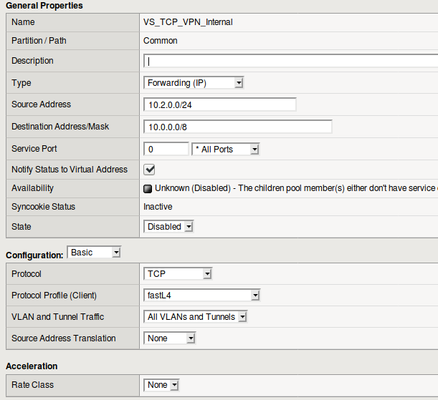Click the virtual server name VS_TCP_VPN_Internal
438x400 pixels.
[188, 22]
